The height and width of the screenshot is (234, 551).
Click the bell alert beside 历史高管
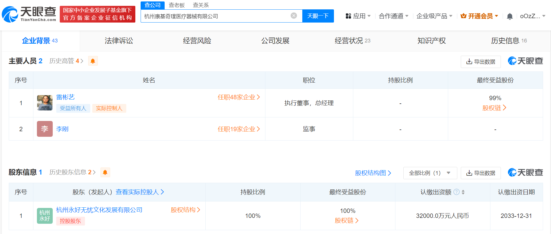click(x=93, y=61)
